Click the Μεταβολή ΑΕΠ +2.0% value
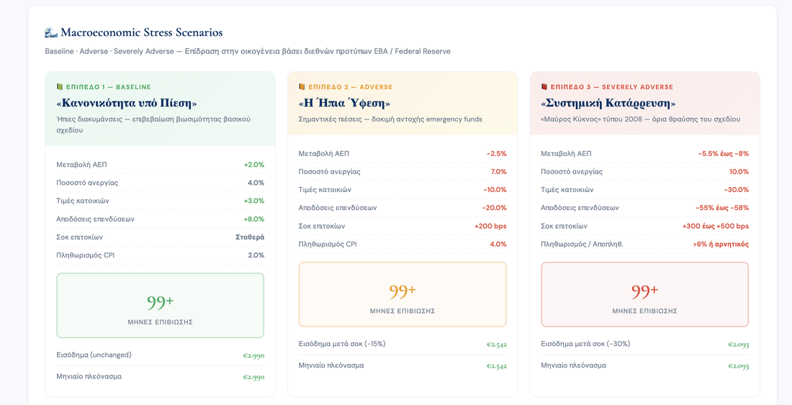792x405 pixels. (x=254, y=165)
